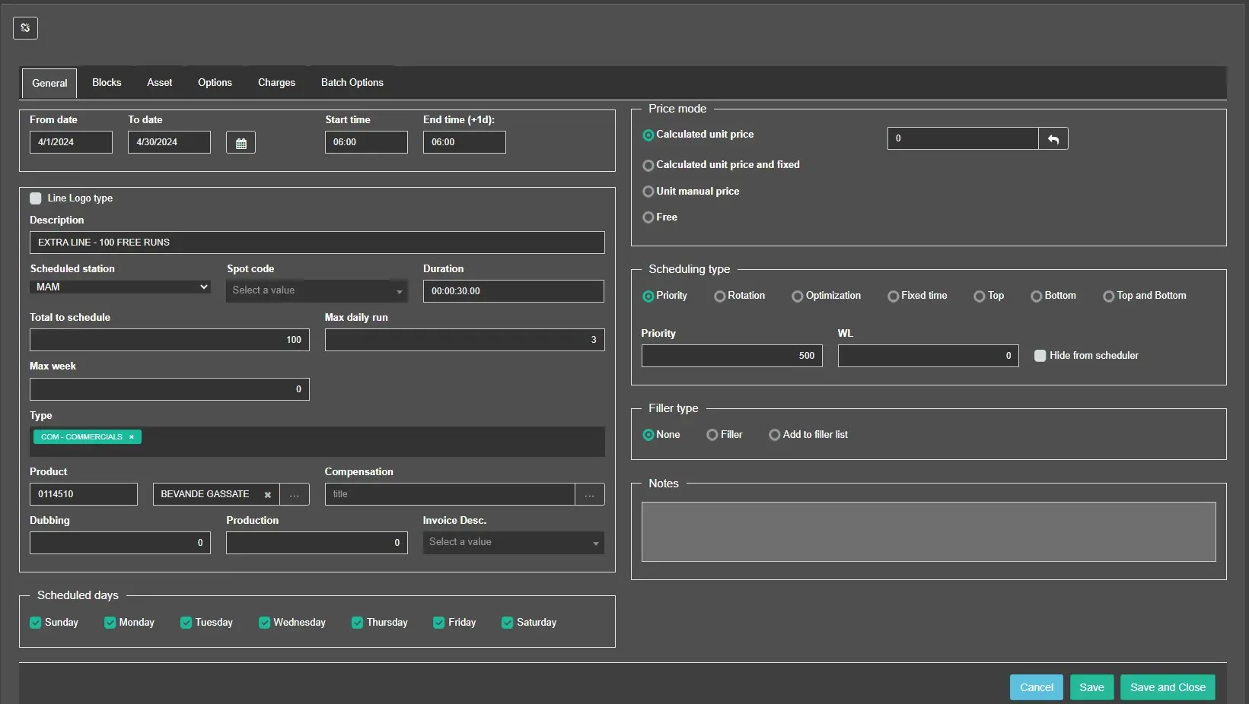Remove the COM - COMMERCIALS type tag
This screenshot has height=704, width=1249.
coord(132,437)
